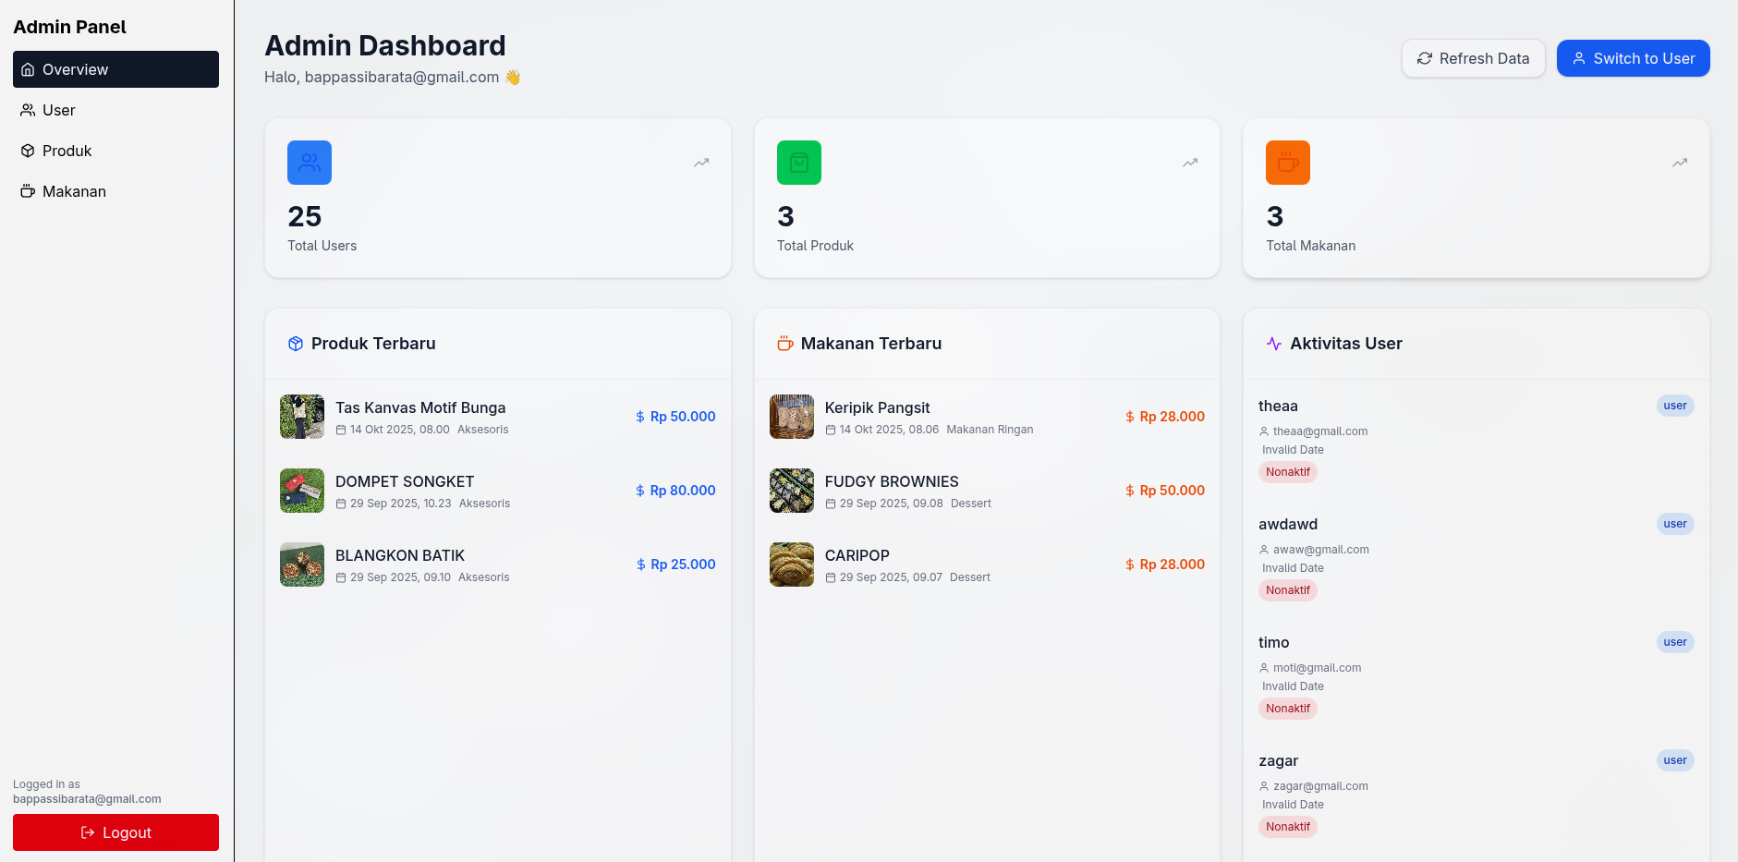Click the Keripik Pangsit item title
This screenshot has height=862, width=1738.
[x=878, y=407]
